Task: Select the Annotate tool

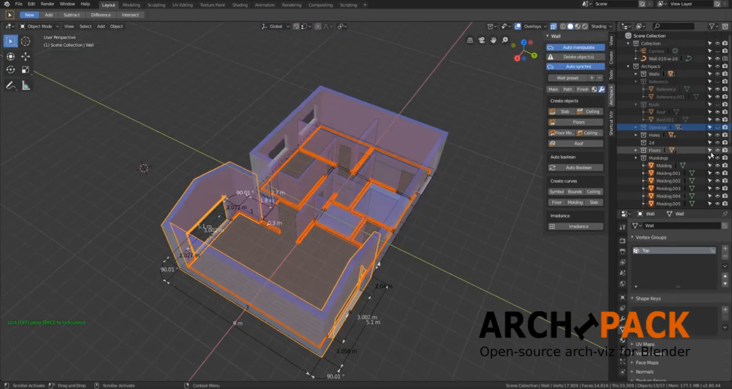Action: pos(11,85)
